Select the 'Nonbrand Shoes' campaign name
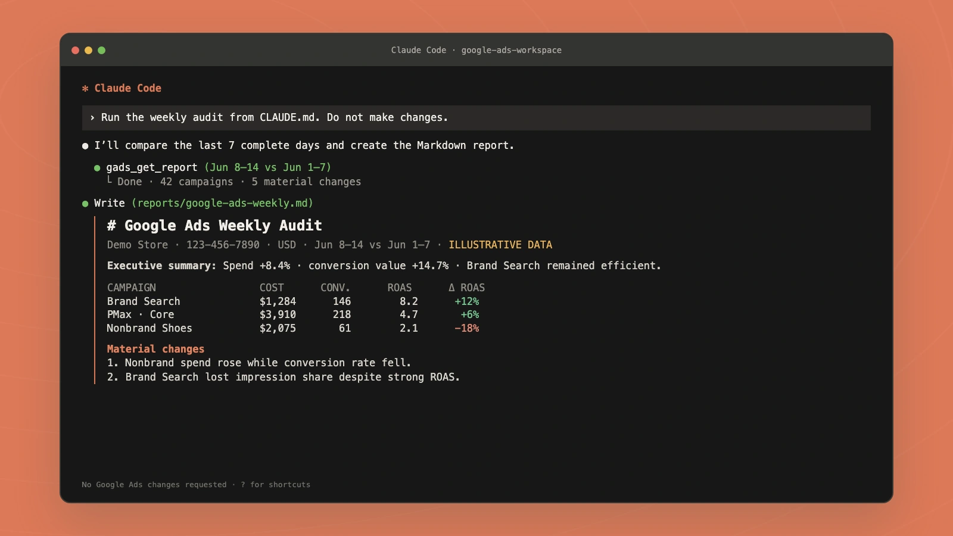 coord(150,328)
